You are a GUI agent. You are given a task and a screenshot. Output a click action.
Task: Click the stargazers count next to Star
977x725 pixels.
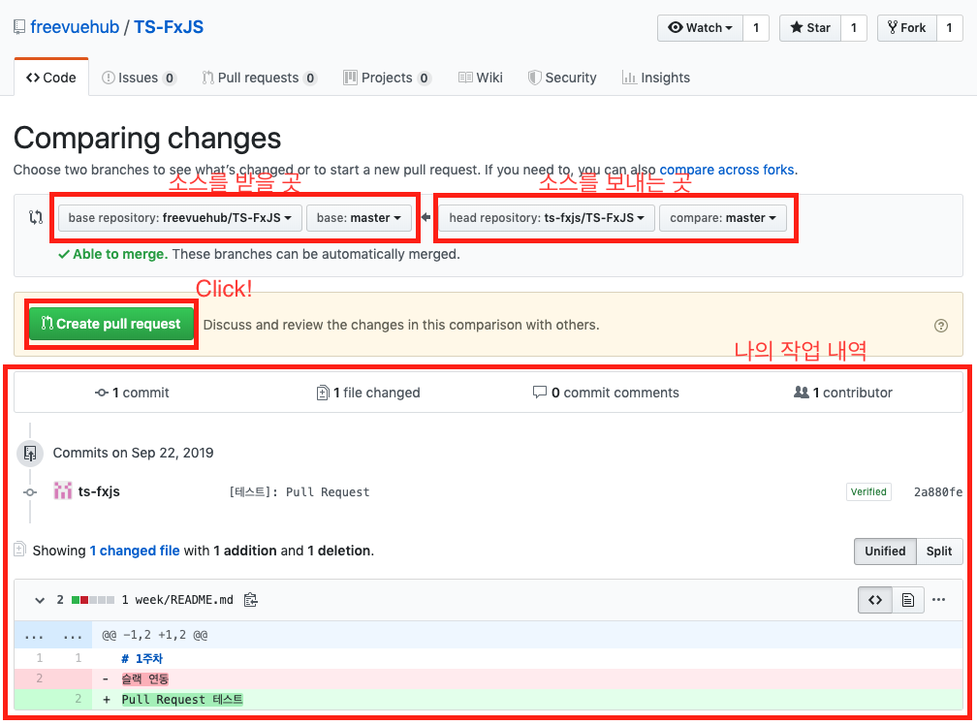tap(854, 27)
